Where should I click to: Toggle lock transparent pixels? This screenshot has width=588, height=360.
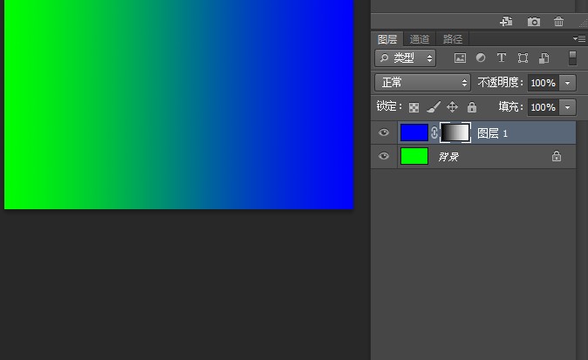click(414, 107)
